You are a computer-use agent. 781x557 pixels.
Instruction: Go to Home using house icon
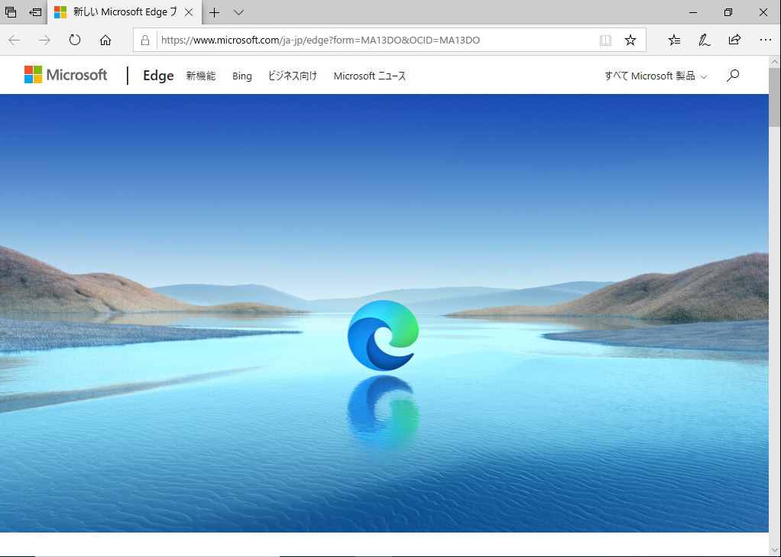click(105, 40)
